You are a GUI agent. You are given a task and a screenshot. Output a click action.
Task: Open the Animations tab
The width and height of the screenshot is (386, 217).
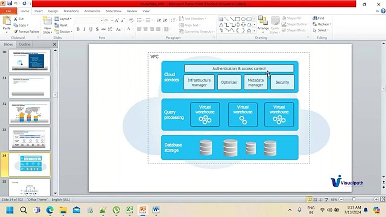[x=92, y=11]
